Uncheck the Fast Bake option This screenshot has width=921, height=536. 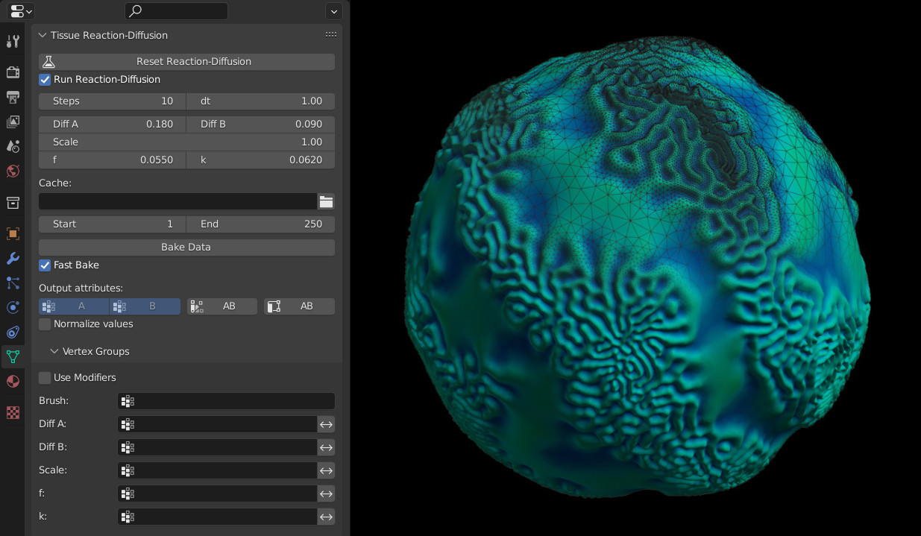pos(45,265)
